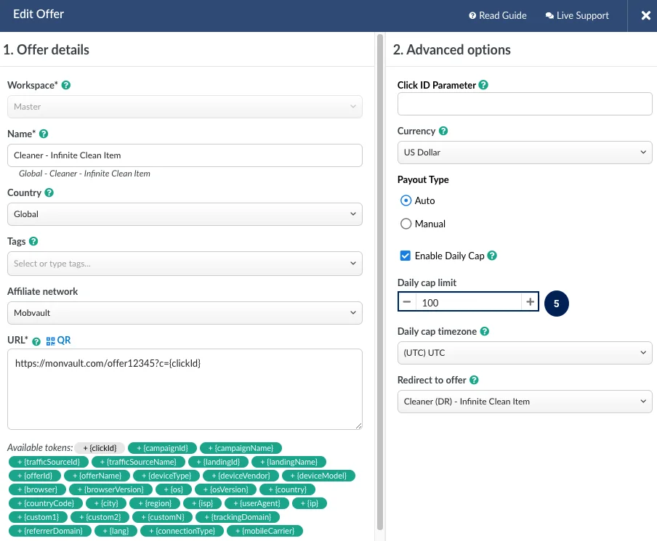Click the help icon next to Currency

(x=443, y=131)
